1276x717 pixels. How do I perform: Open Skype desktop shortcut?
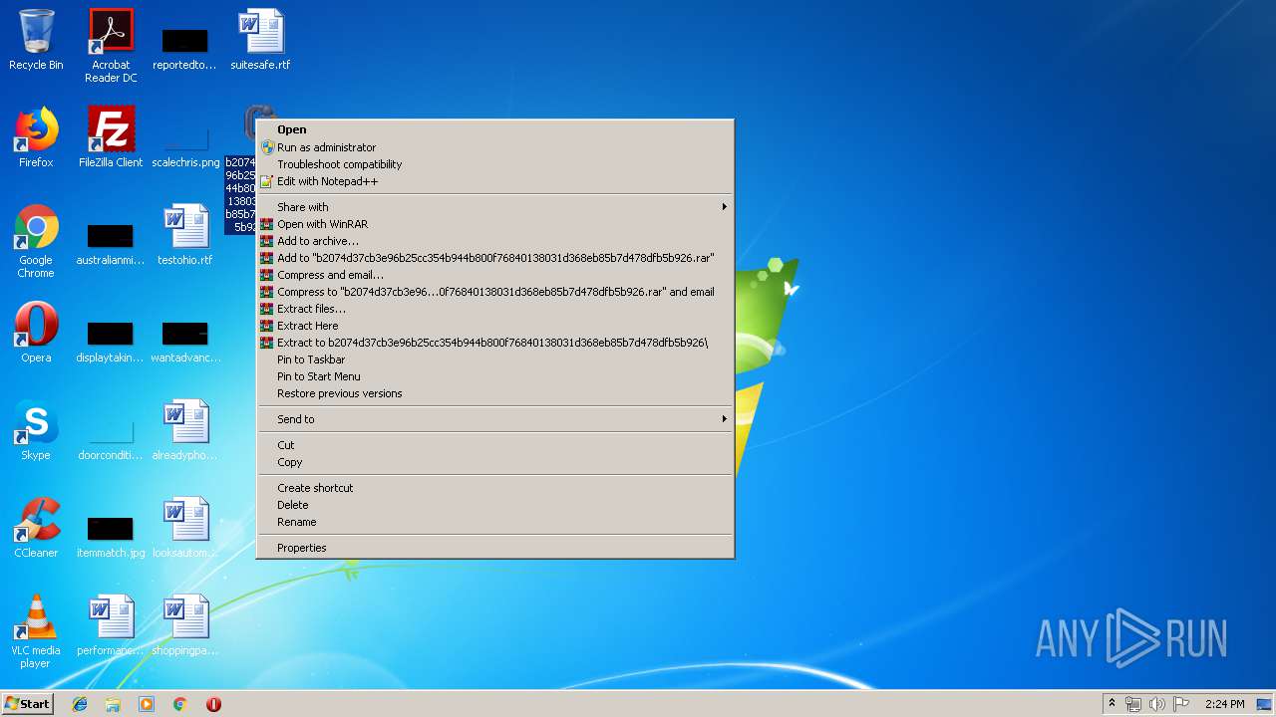(36, 430)
